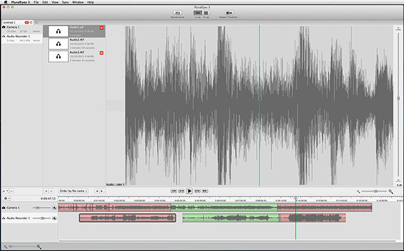
Task: Open the timeline gear settings dropdown
Action: [7, 198]
